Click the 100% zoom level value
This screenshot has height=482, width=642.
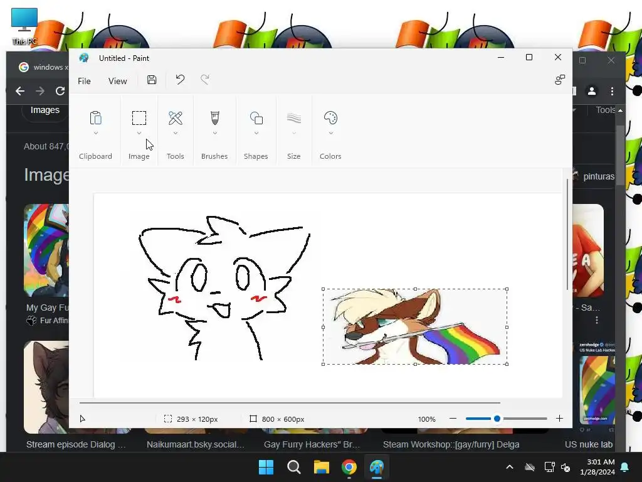[426, 419]
